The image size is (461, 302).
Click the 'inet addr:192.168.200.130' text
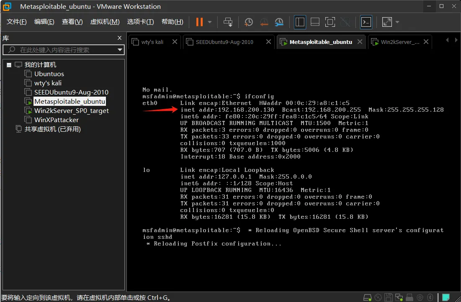point(227,110)
